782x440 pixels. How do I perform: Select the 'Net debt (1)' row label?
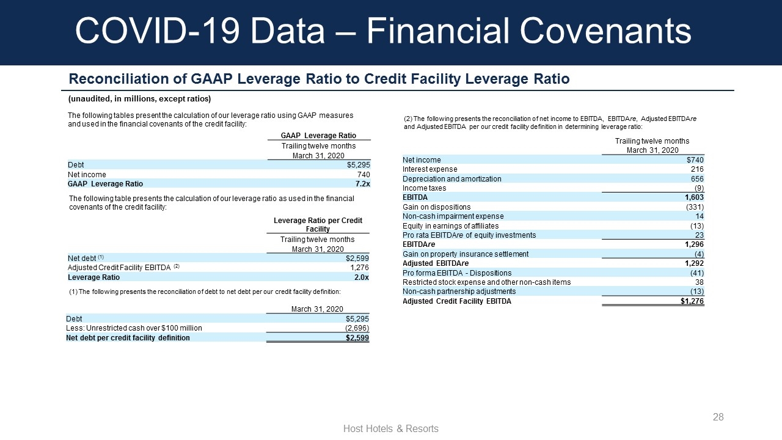tap(86, 258)
